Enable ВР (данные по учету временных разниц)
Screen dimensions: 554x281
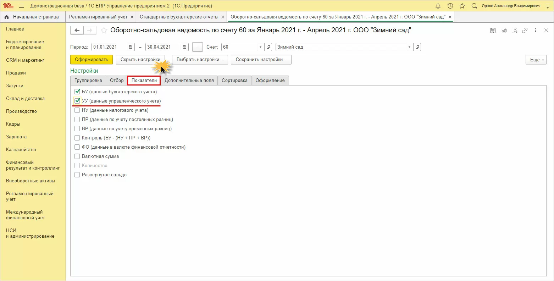77,129
